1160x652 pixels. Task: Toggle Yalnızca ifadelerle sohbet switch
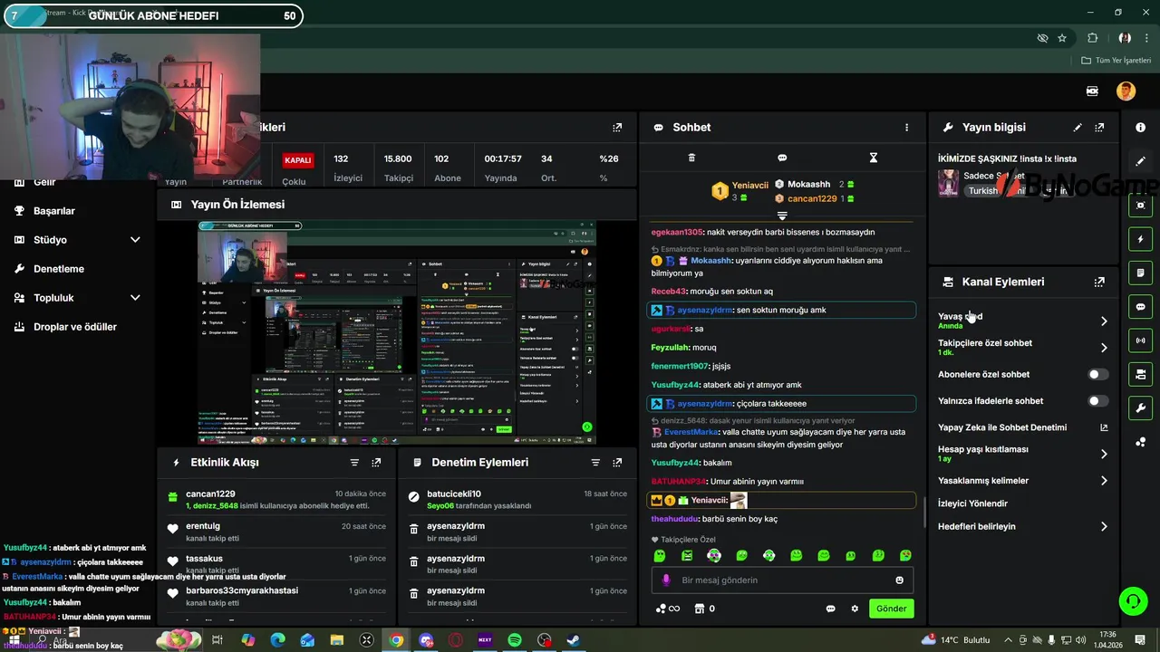pos(1097,401)
